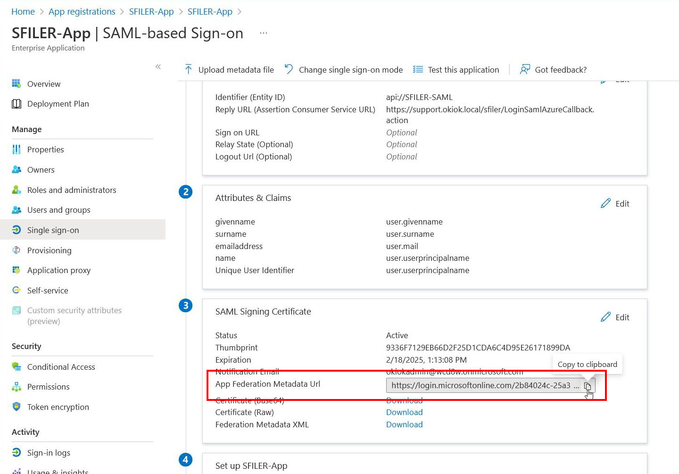
Task: Click Home breadcrumb link
Action: tap(23, 11)
